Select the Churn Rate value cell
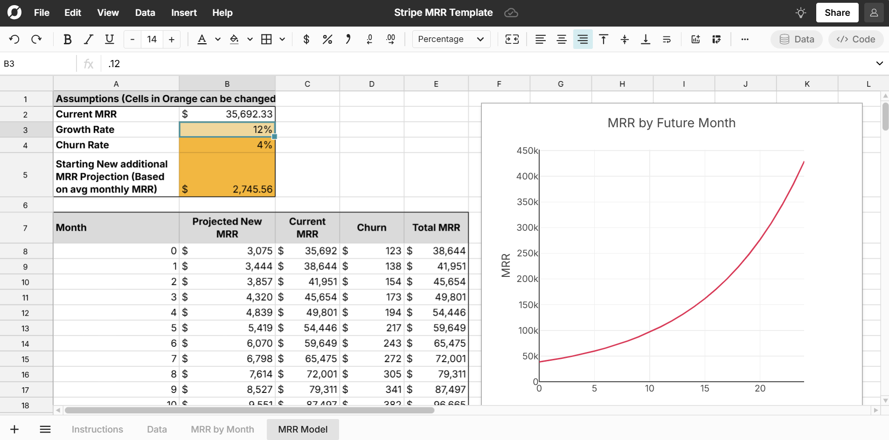The height and width of the screenshot is (440, 889). click(x=227, y=145)
